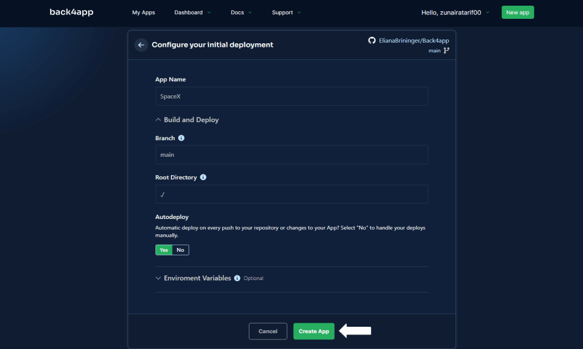Click the 'Autodeploy' heading label
Image resolution: width=583 pixels, height=349 pixels.
(x=172, y=217)
